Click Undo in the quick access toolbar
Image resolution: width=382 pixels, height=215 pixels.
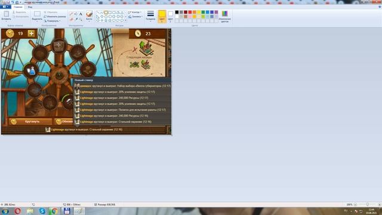click(13, 2)
